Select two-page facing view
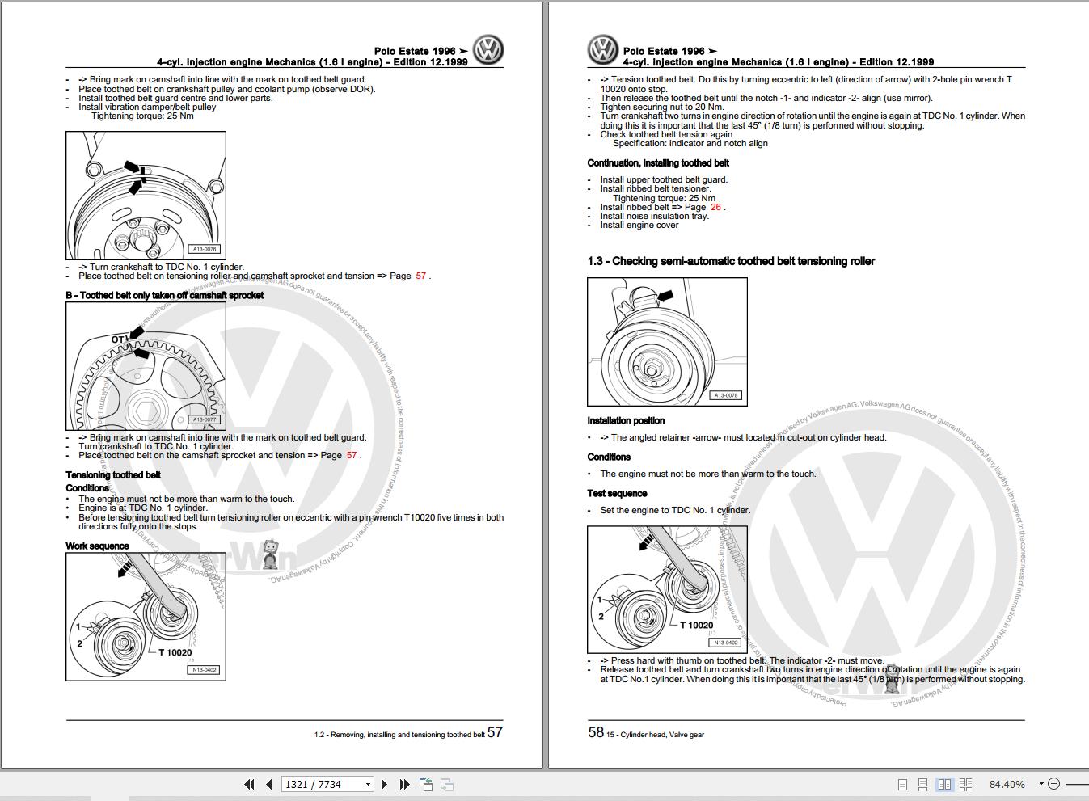This screenshot has width=1089, height=801. tap(944, 784)
